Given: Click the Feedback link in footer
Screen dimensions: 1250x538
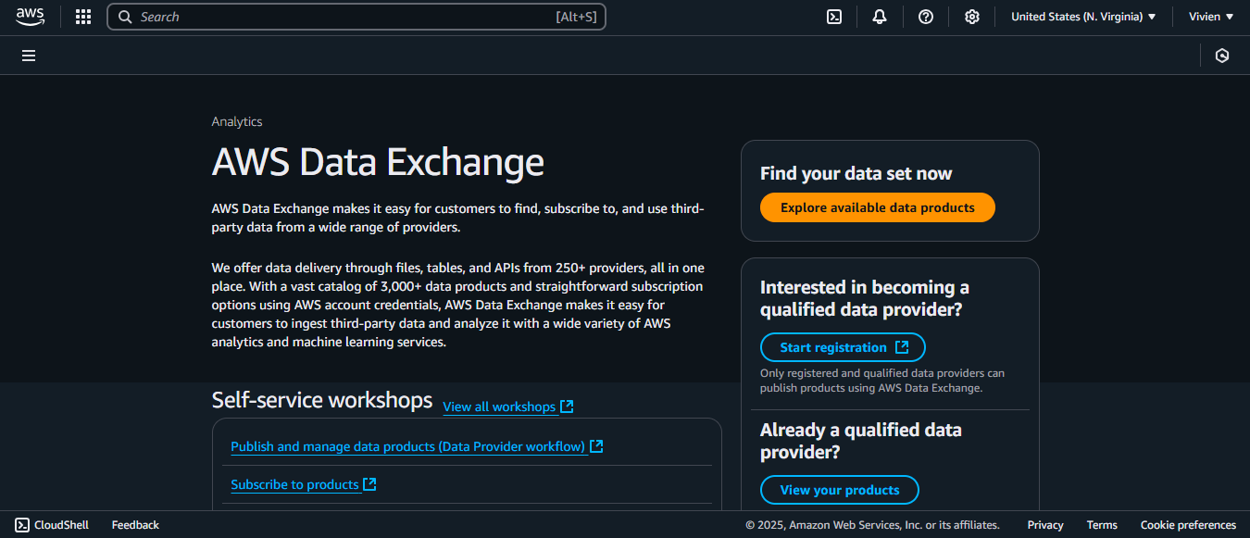Looking at the screenshot, I should 135,525.
